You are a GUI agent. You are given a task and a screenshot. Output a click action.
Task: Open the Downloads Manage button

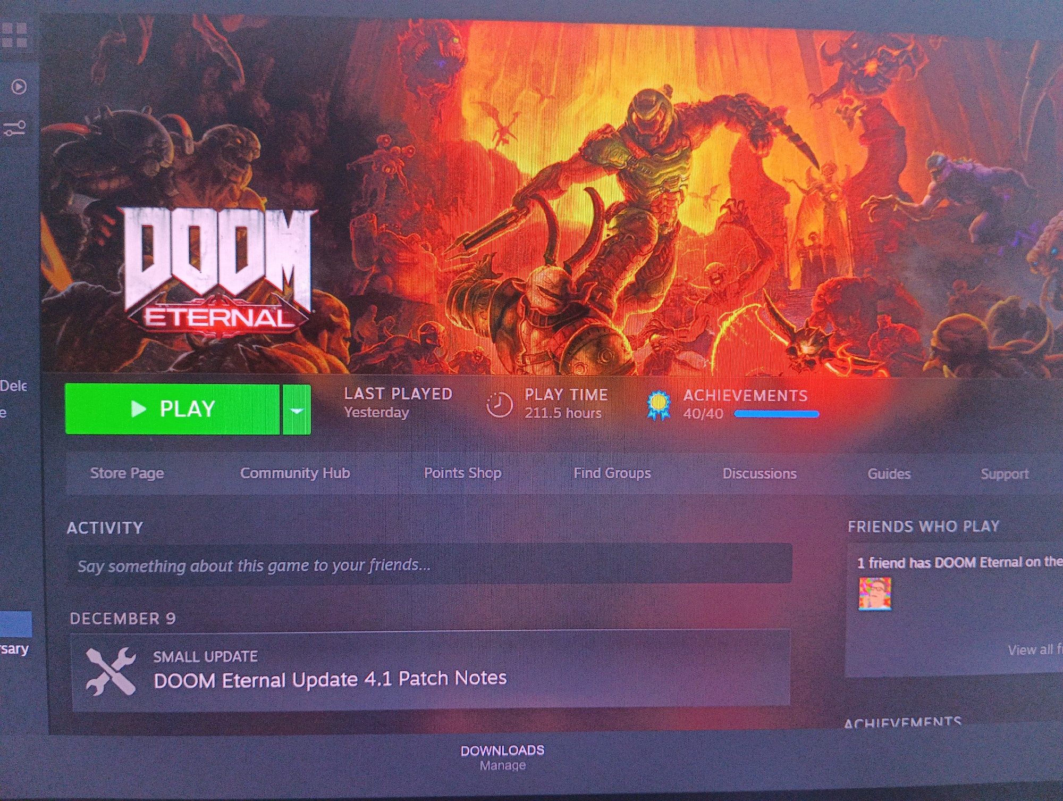click(x=503, y=757)
